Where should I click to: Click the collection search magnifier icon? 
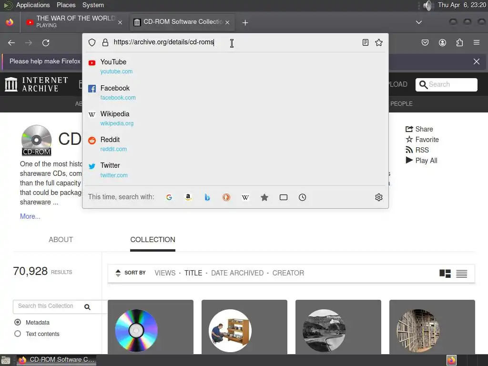pyautogui.click(x=88, y=307)
